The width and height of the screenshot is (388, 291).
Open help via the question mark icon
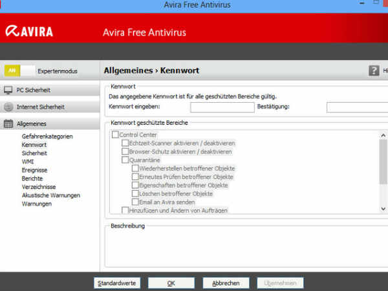374,70
